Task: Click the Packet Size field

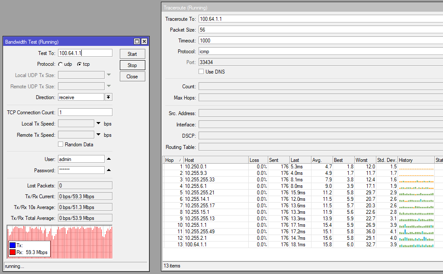Action: (x=321, y=30)
